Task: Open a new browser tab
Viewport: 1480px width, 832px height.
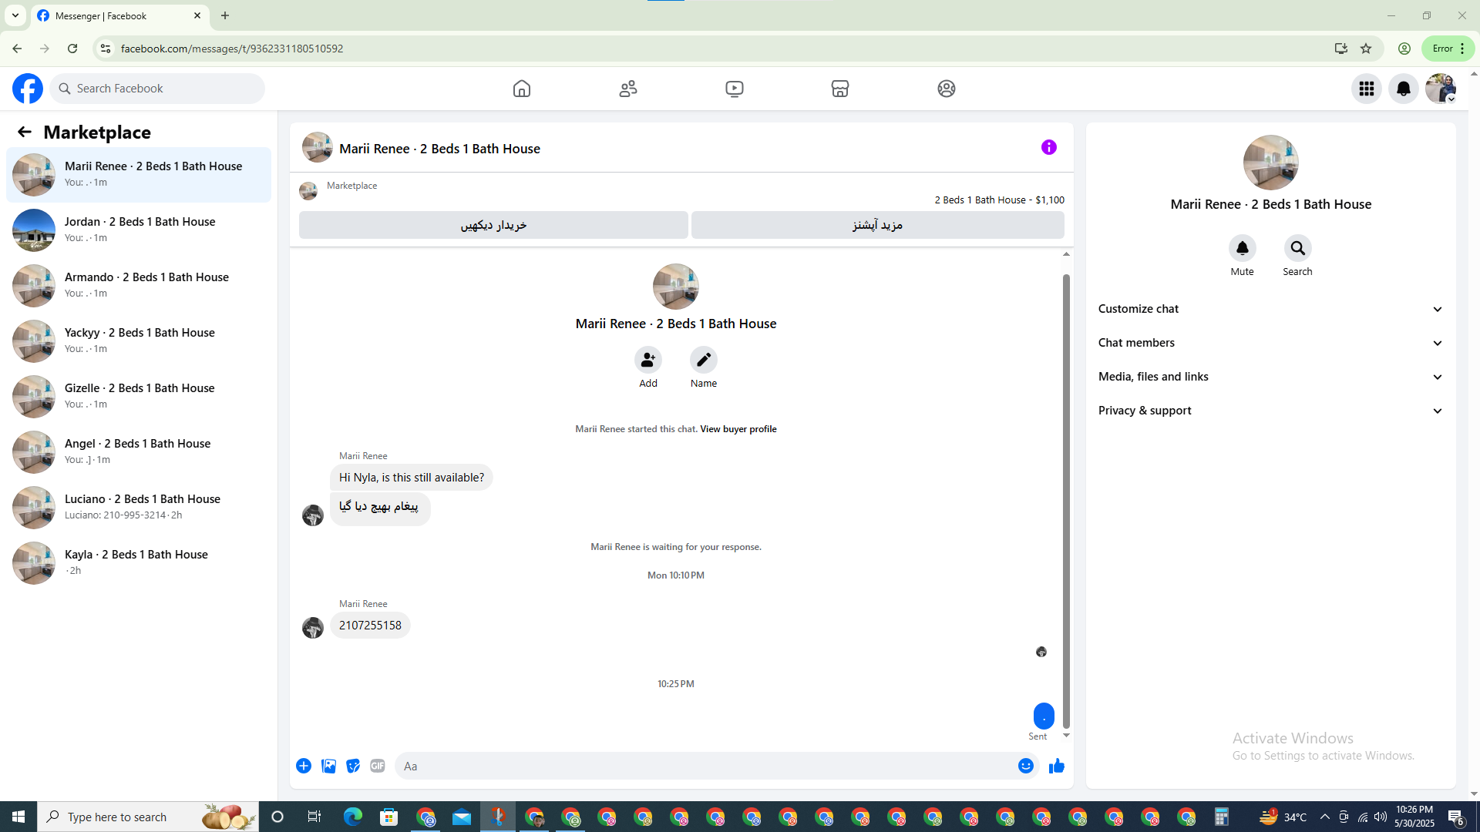Action: click(225, 15)
